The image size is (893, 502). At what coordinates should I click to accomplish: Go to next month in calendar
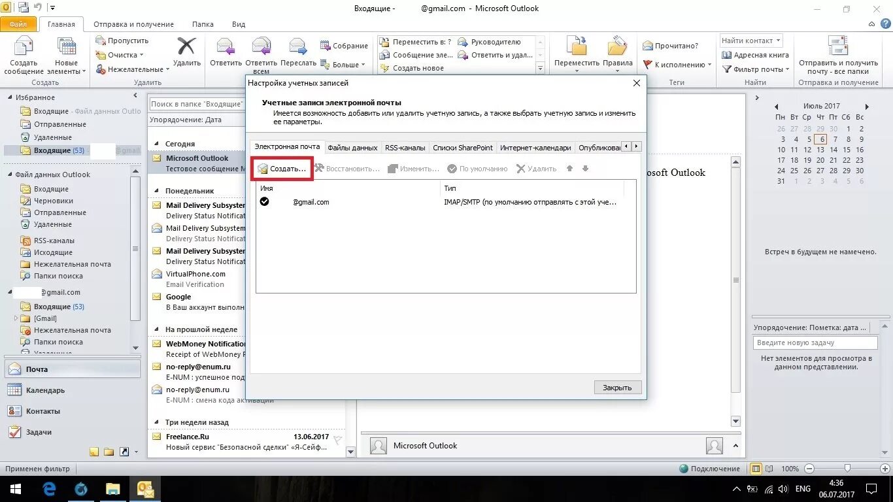868,107
